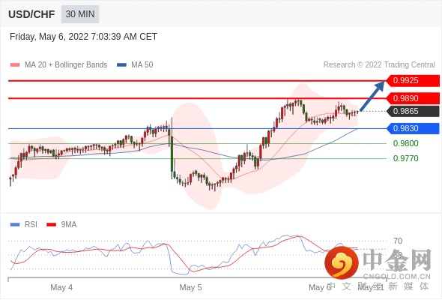Select the 0.9925 resistance price tag
This screenshot has height=300, width=442.
pos(413,80)
